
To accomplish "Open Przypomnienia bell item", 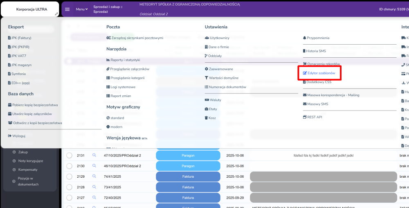I will (x=318, y=38).
